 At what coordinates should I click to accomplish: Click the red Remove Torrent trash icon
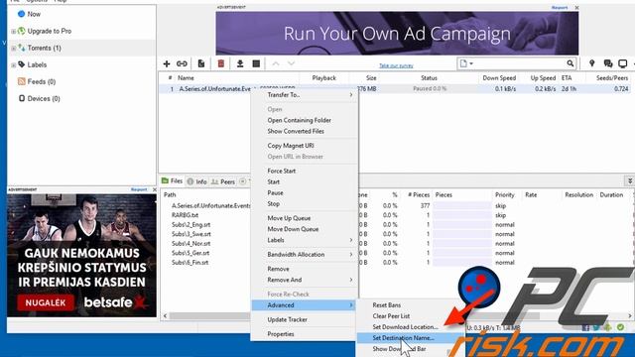click(x=220, y=63)
